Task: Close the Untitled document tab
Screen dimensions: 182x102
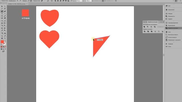Action: coord(27,4)
